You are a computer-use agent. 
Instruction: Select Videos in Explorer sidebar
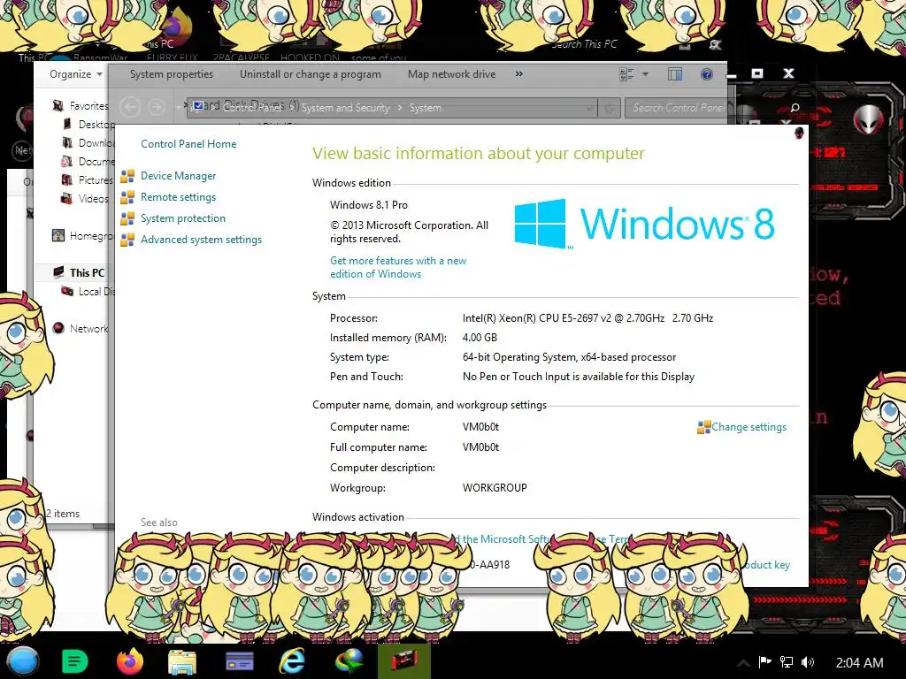pyautogui.click(x=94, y=199)
